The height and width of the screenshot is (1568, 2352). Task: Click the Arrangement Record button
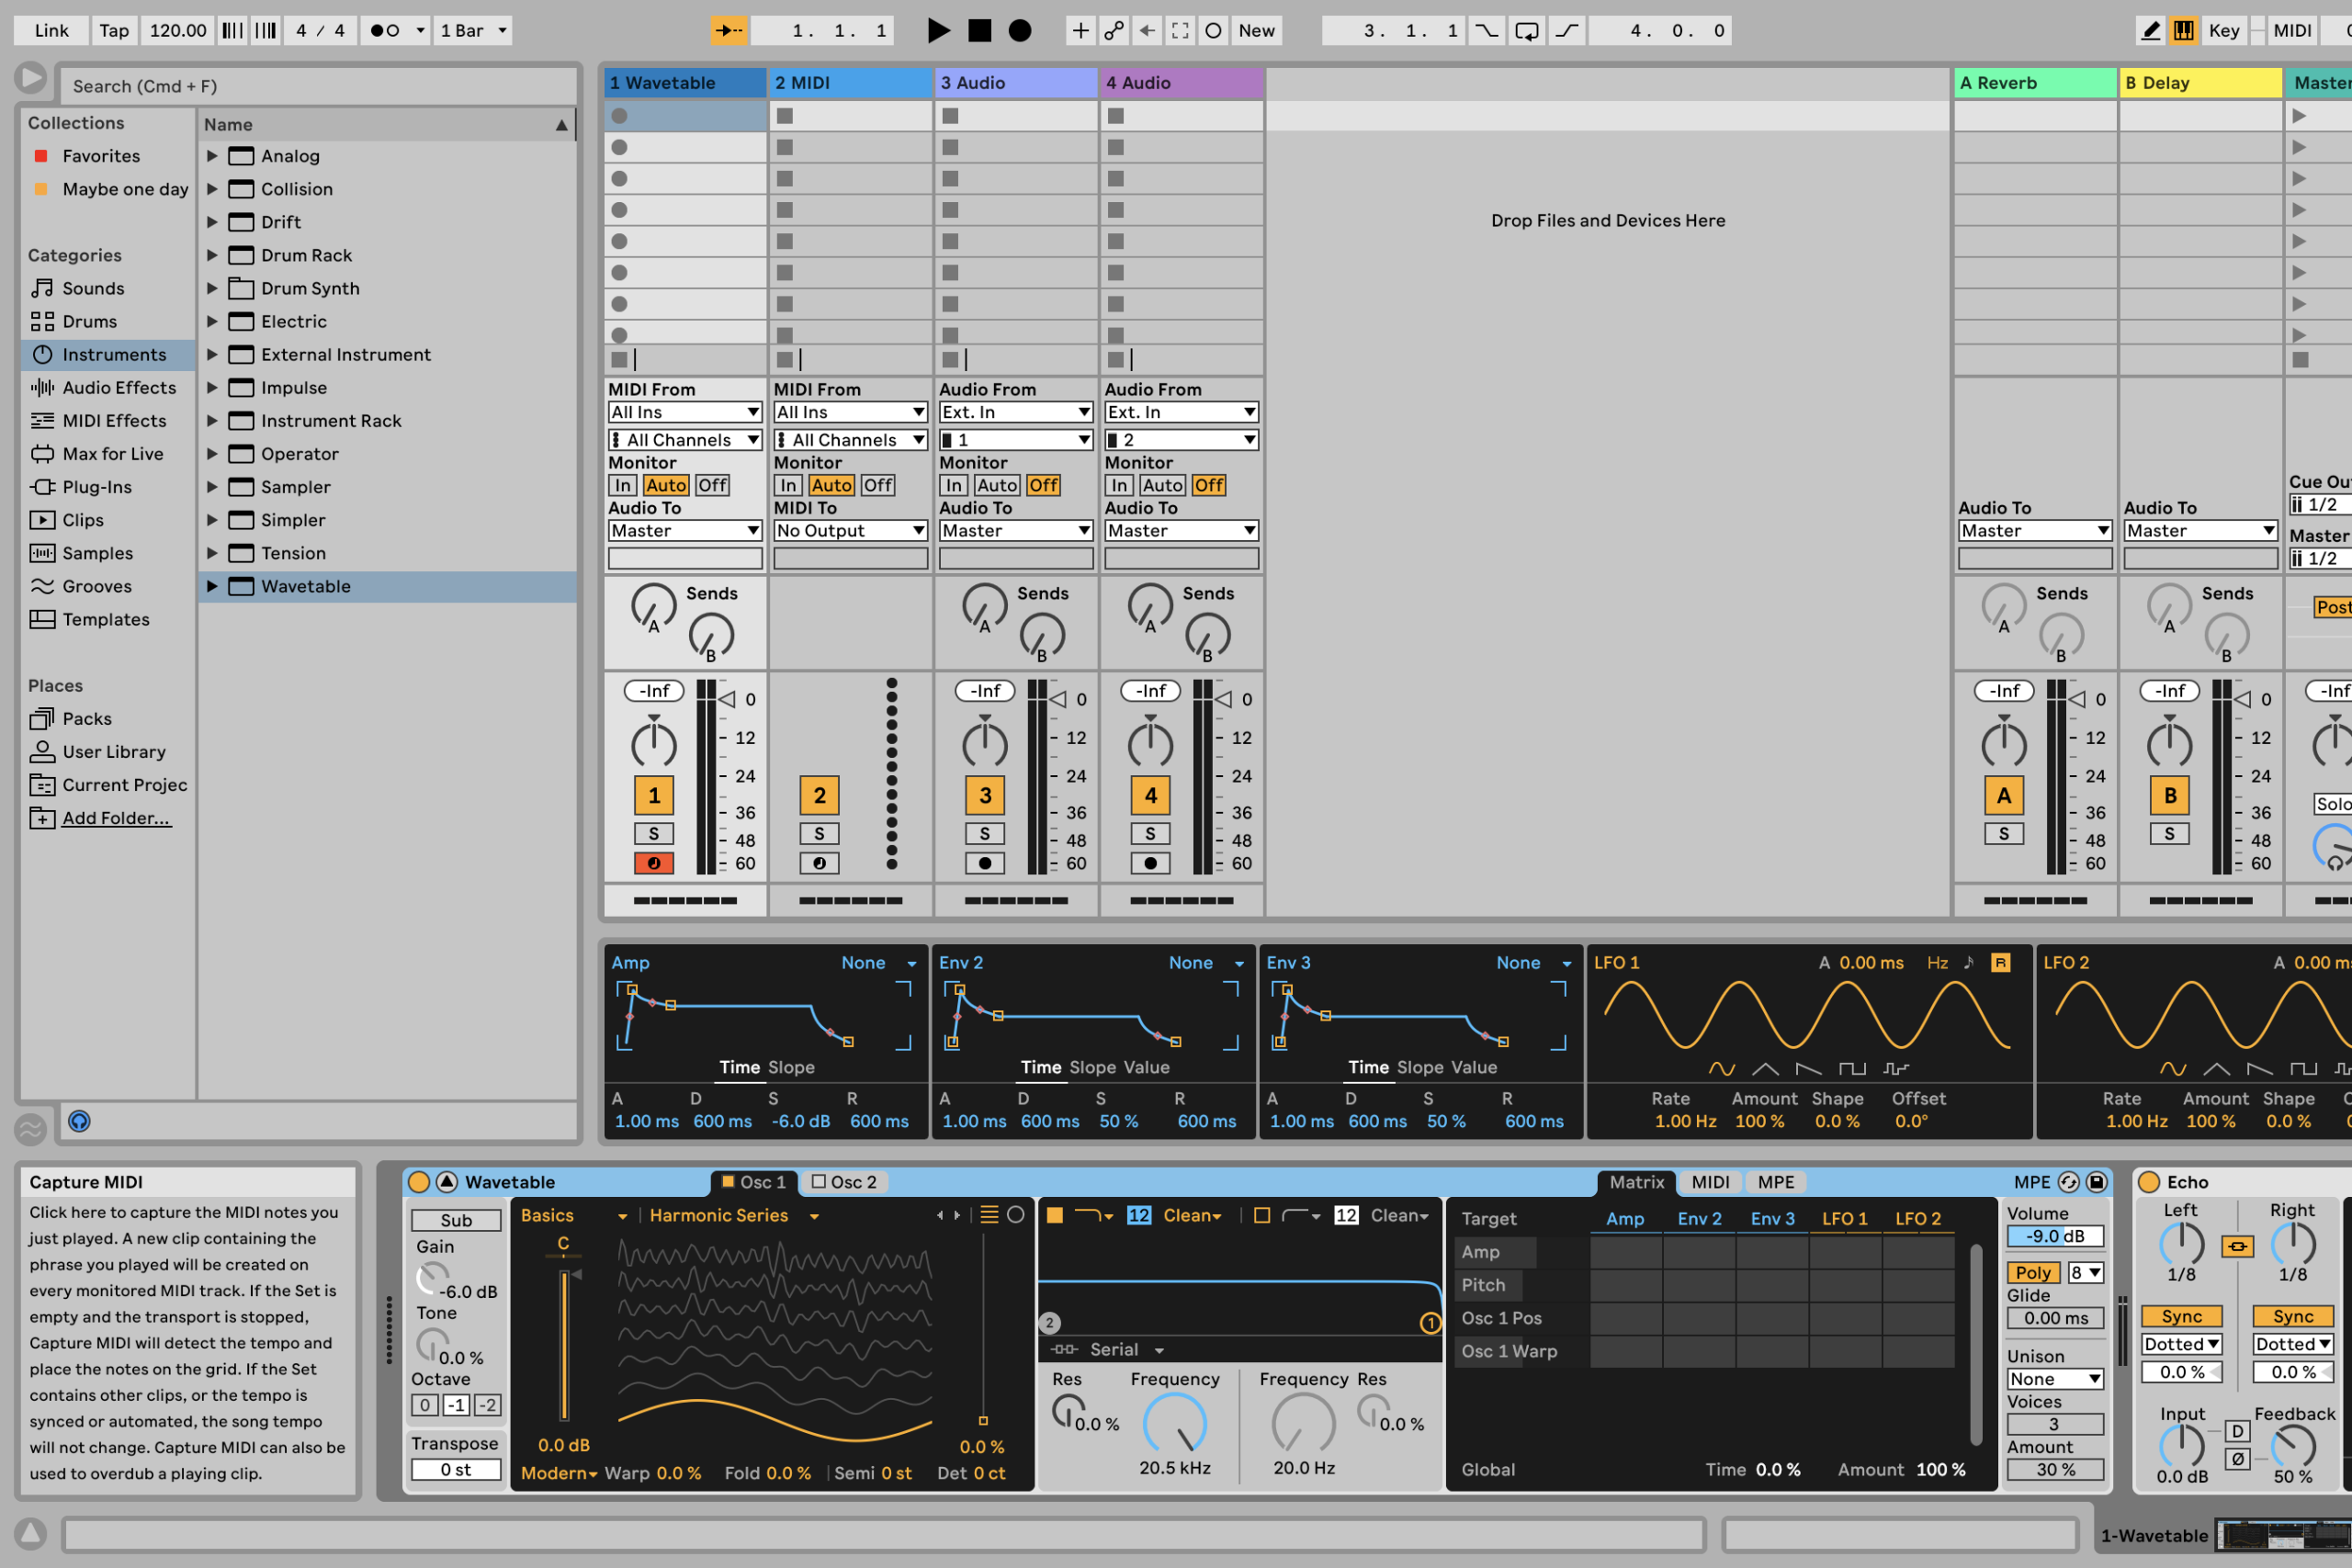coord(1019,30)
